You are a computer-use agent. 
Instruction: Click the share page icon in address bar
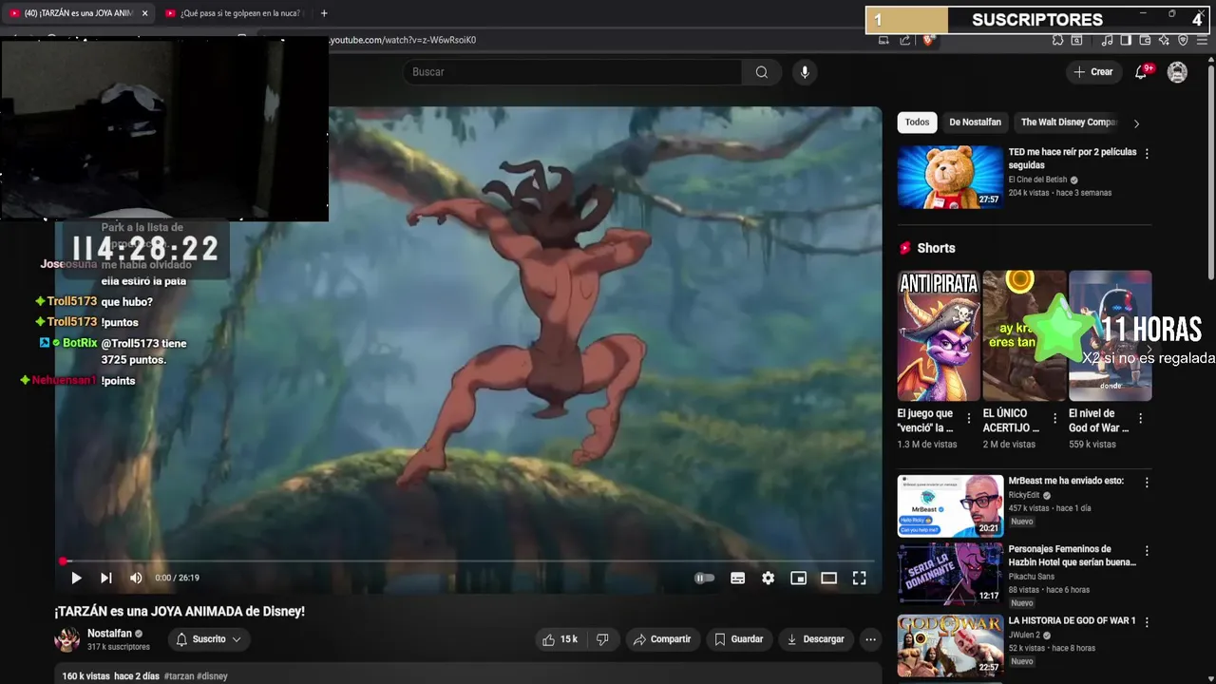[x=905, y=40]
